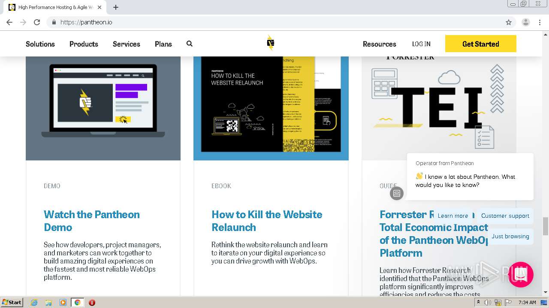Click the show desktop tray icon

[x=544, y=302]
